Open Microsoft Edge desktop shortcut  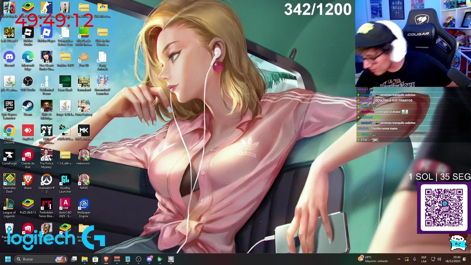(28, 61)
